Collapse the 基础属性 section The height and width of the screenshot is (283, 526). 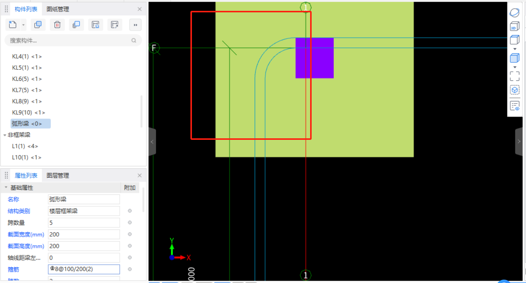[x=6, y=188]
